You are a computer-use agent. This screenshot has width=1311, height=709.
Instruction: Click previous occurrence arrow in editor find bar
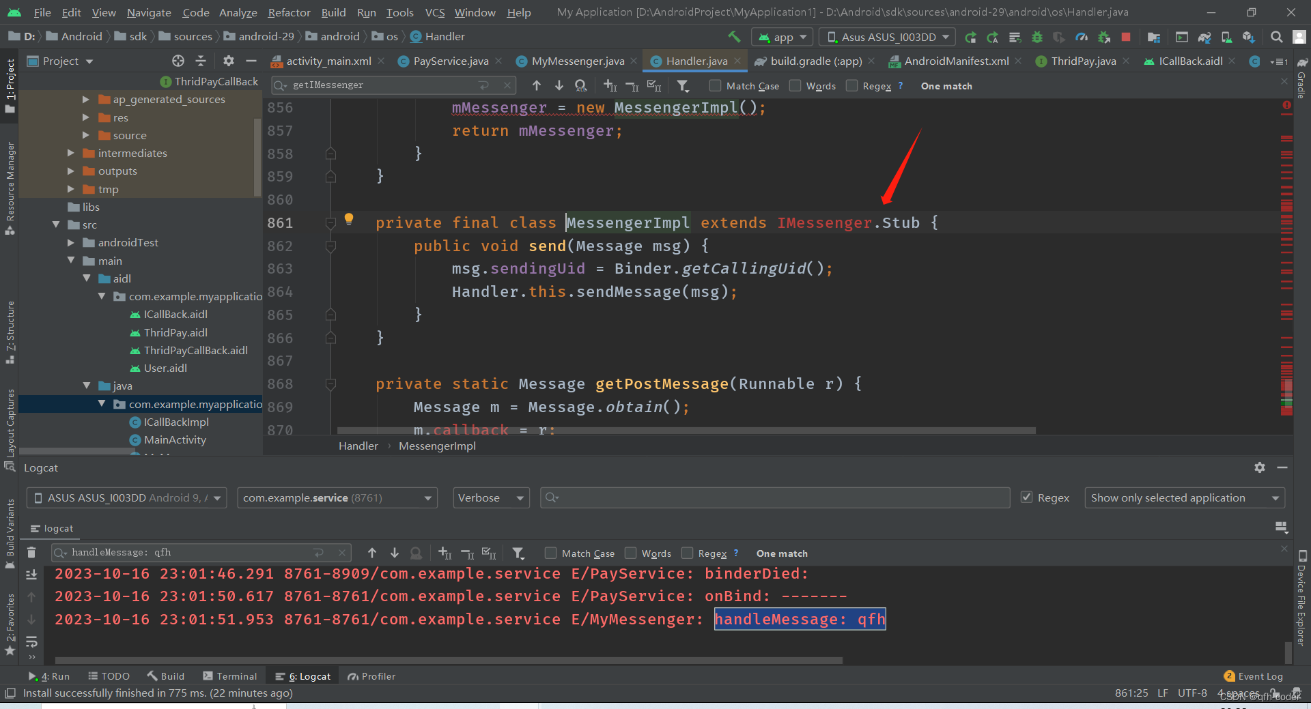pyautogui.click(x=537, y=85)
